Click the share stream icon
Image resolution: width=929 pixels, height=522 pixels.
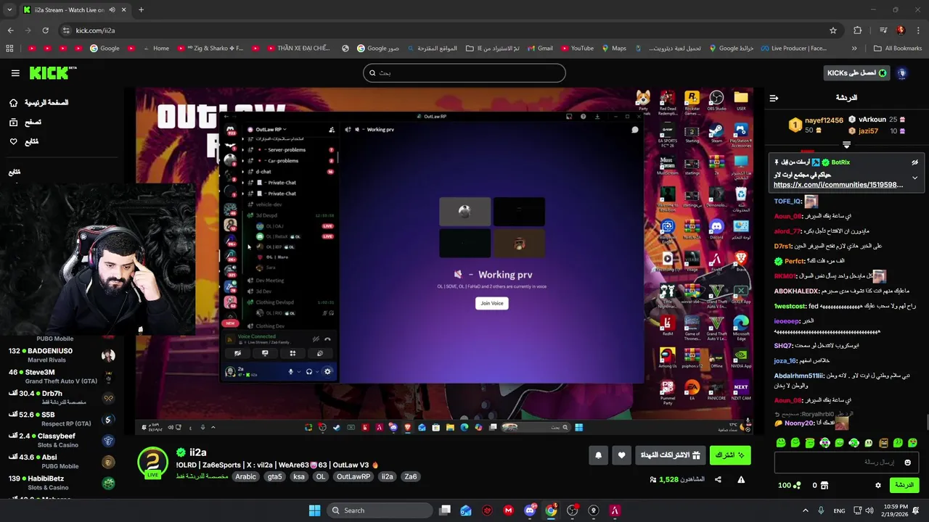718,479
